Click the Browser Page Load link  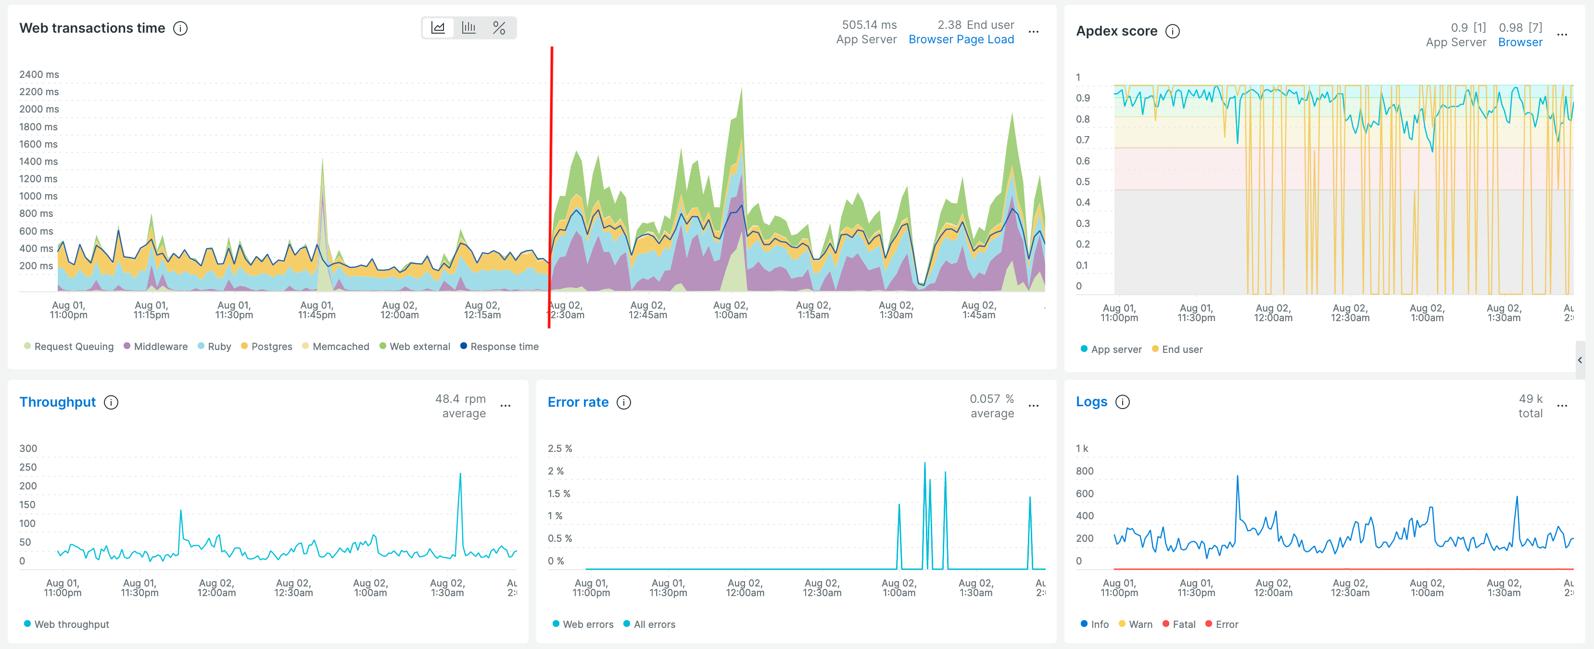[x=961, y=39]
